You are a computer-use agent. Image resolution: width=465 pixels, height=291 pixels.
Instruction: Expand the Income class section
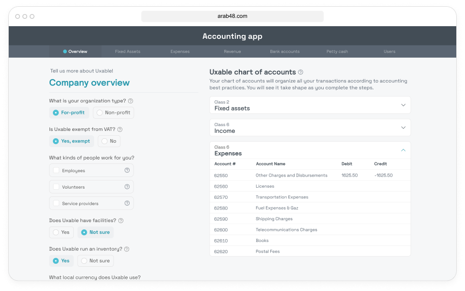click(x=403, y=128)
